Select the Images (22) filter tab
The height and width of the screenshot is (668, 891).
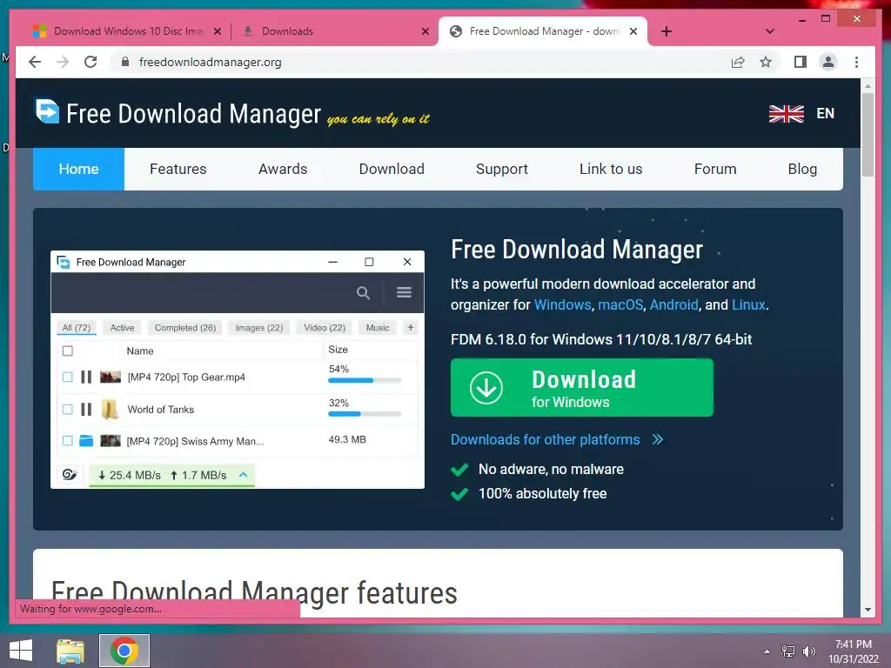coord(259,328)
